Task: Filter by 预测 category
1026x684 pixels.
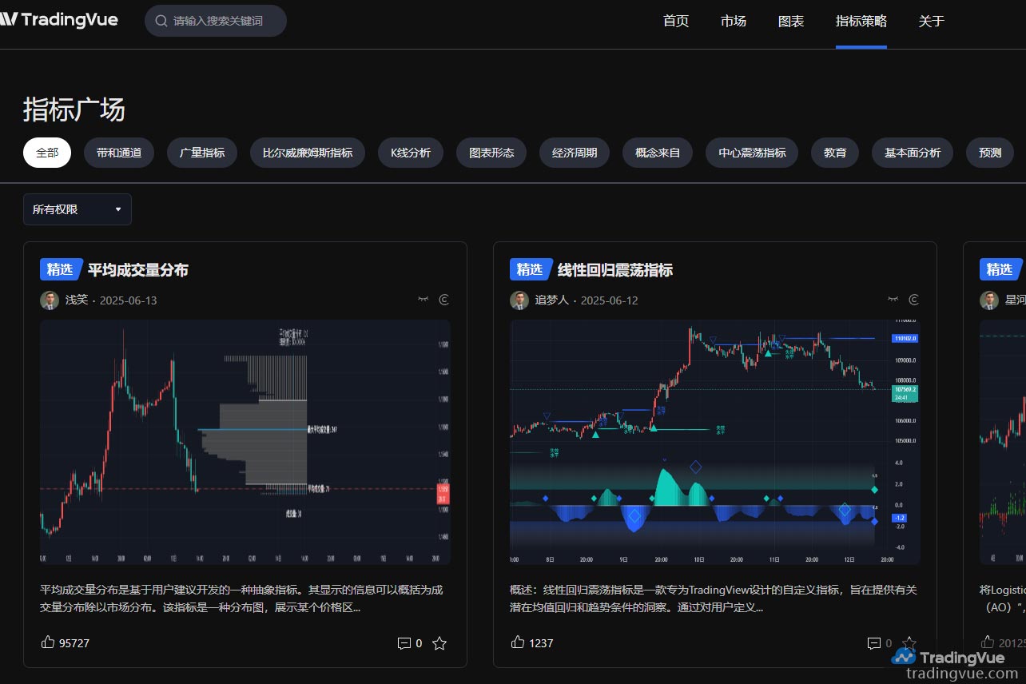Action: 990,153
